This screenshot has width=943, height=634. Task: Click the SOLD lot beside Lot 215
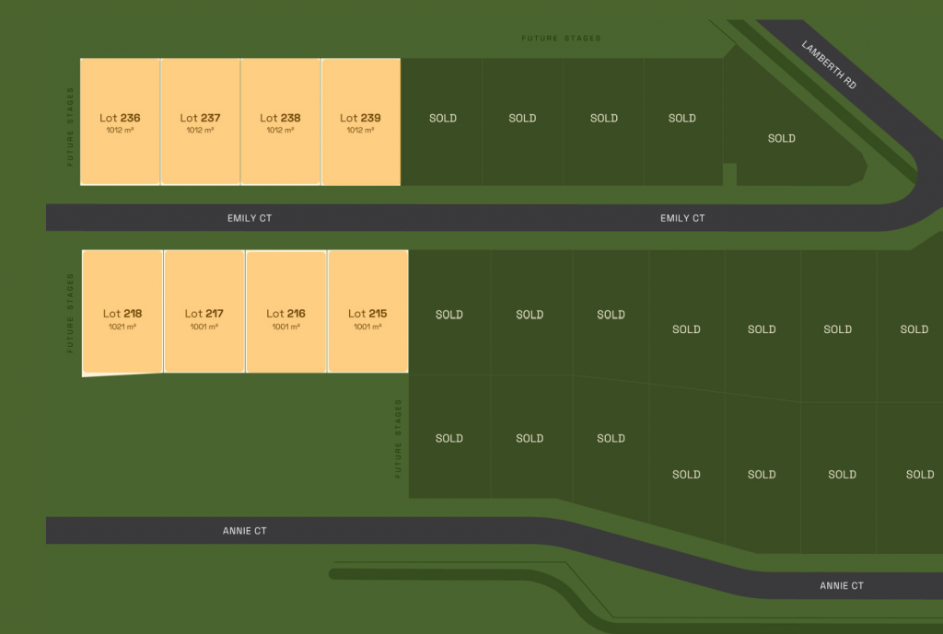point(449,313)
